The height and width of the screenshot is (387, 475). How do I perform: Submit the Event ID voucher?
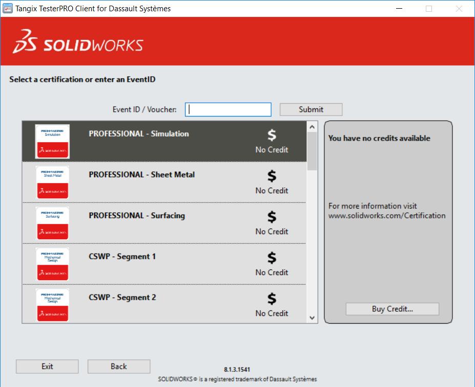[311, 109]
